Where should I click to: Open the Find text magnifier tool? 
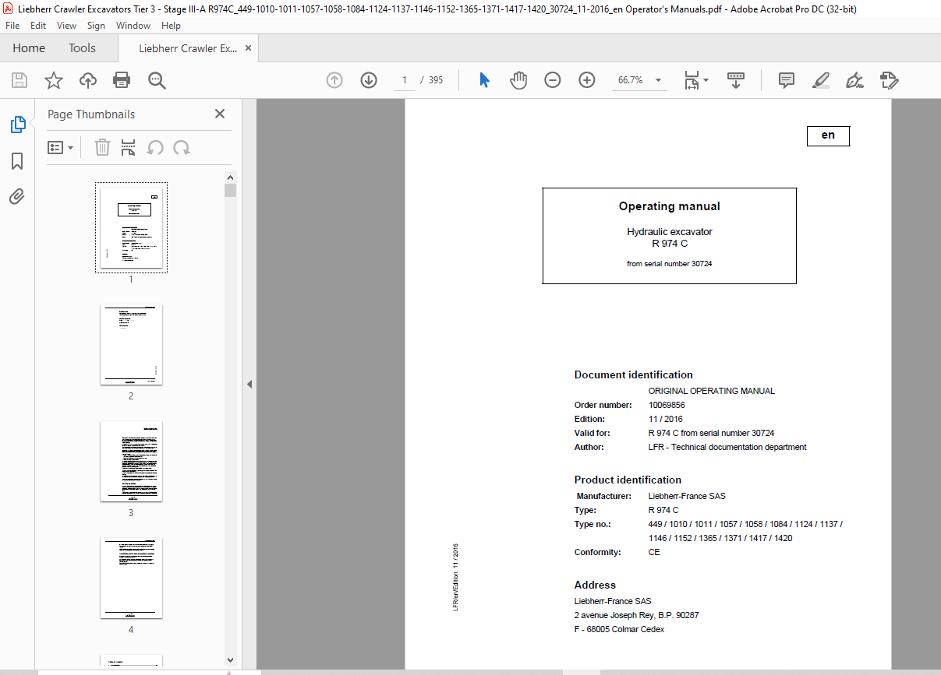point(157,80)
